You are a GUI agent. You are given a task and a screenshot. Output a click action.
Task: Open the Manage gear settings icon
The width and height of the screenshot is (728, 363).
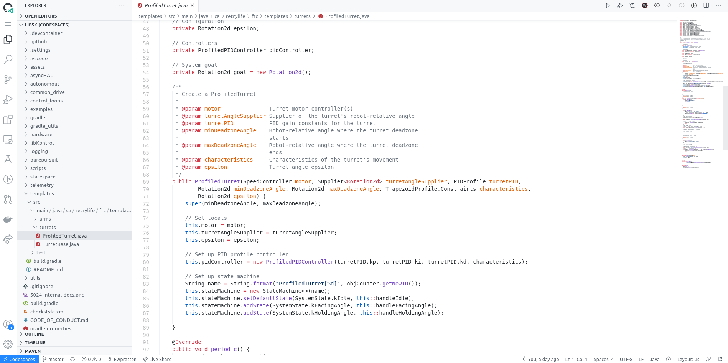8,344
